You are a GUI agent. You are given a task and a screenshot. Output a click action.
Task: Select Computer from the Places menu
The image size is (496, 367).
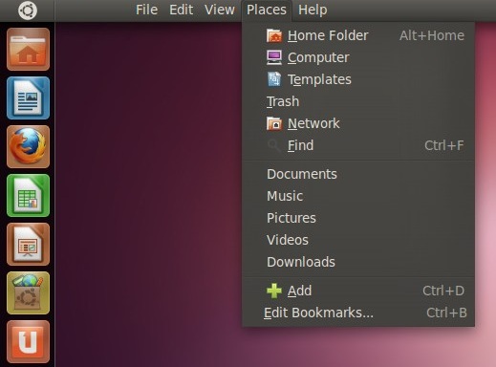point(358,57)
